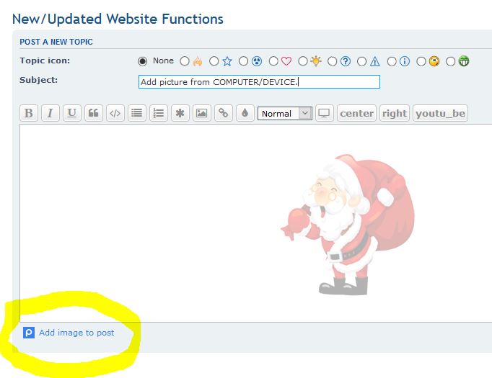Select the question mark topic icon radio
Screen dimensions: 492x378
333,61
